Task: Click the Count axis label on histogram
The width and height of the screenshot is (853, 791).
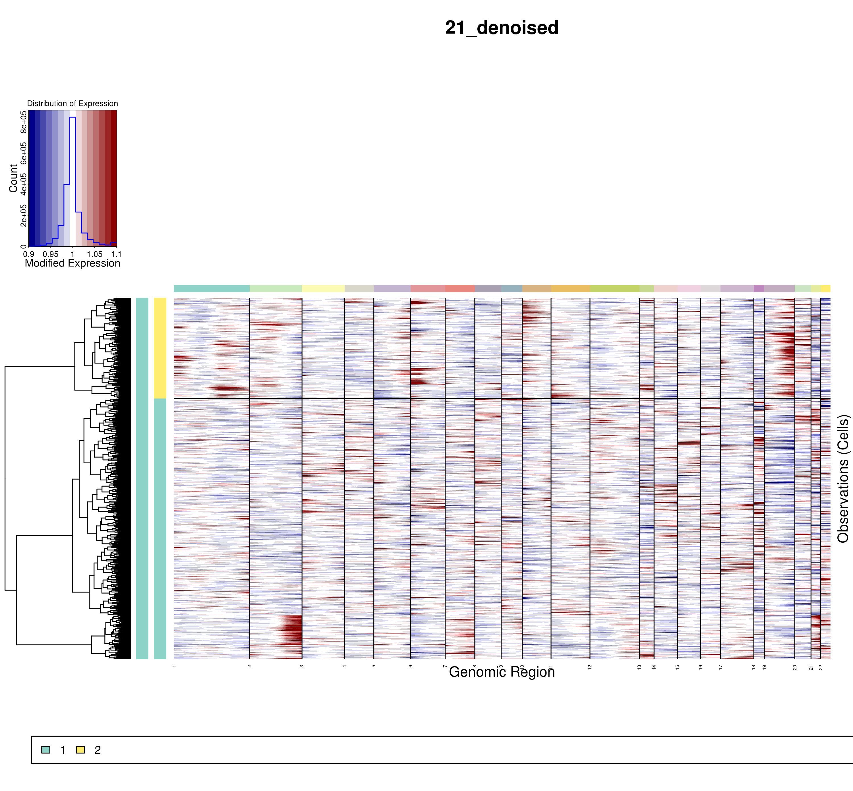Action: [x=13, y=179]
